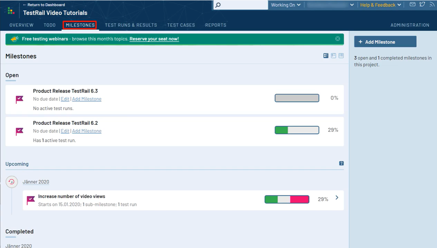This screenshot has width=437, height=248.
Task: Click the TestRail logo icon
Action: 11,11
